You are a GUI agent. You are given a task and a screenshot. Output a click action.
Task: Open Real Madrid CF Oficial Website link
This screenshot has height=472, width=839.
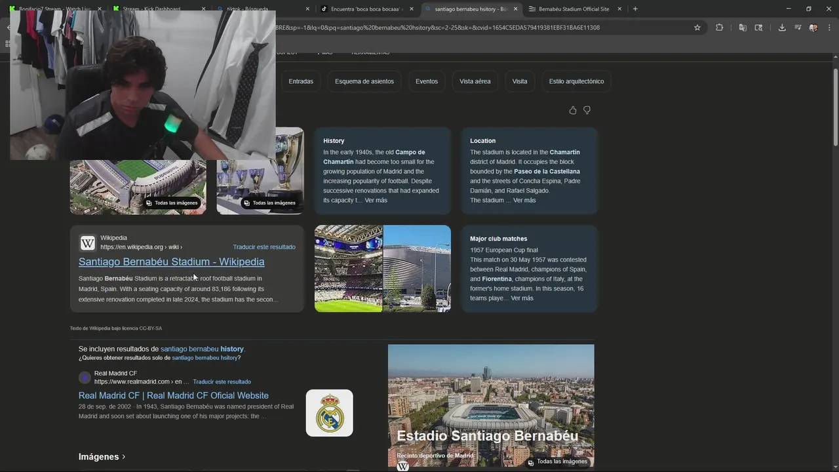point(174,395)
